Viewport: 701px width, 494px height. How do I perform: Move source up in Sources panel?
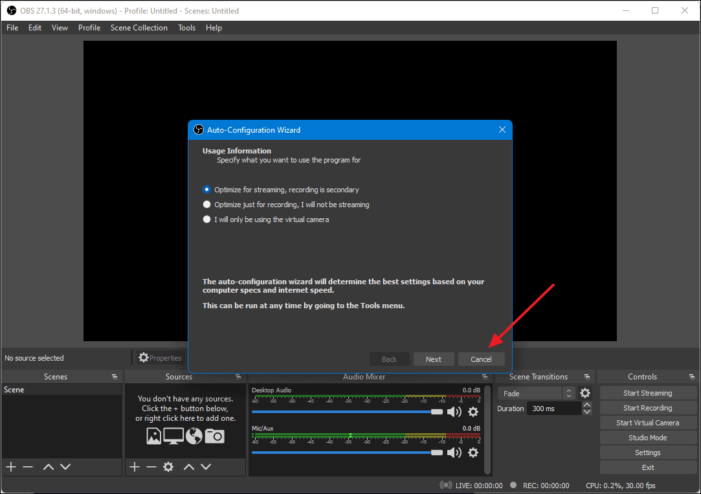(x=189, y=467)
